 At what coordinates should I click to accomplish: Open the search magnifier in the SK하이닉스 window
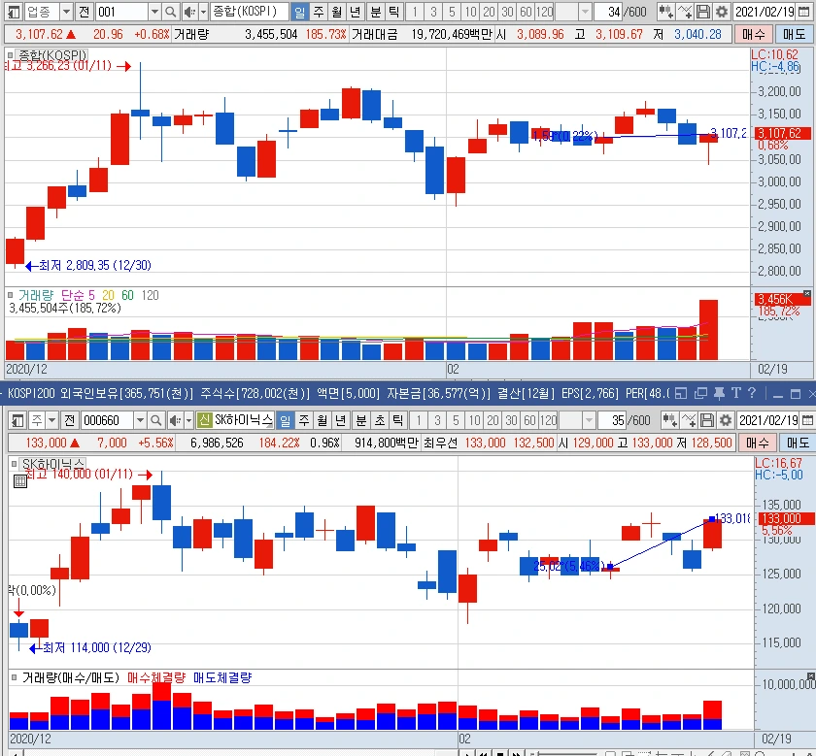point(155,420)
